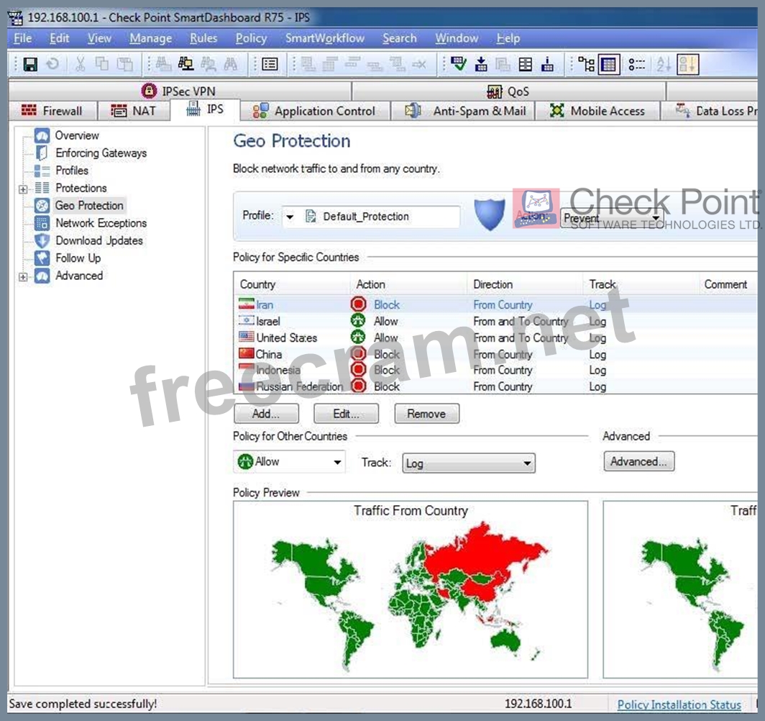Screen dimensions: 765x721
Task: Click the Country column header
Action: pyautogui.click(x=257, y=284)
